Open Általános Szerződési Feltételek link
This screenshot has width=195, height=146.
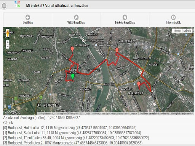(x=154, y=114)
